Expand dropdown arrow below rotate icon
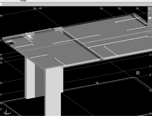 pos(150,31)
